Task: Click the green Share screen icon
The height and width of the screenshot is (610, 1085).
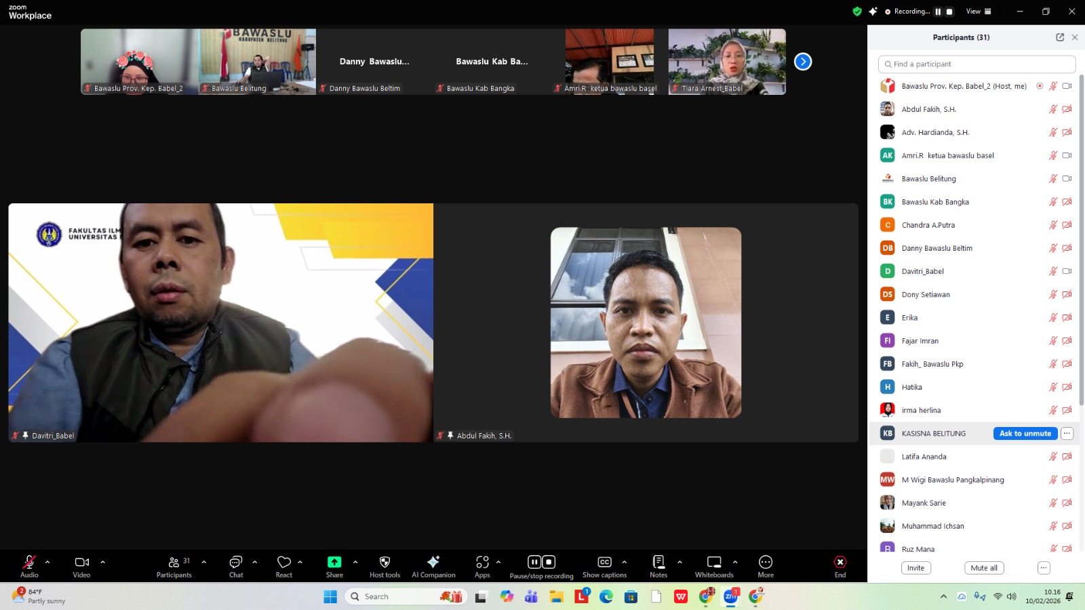Action: click(334, 563)
